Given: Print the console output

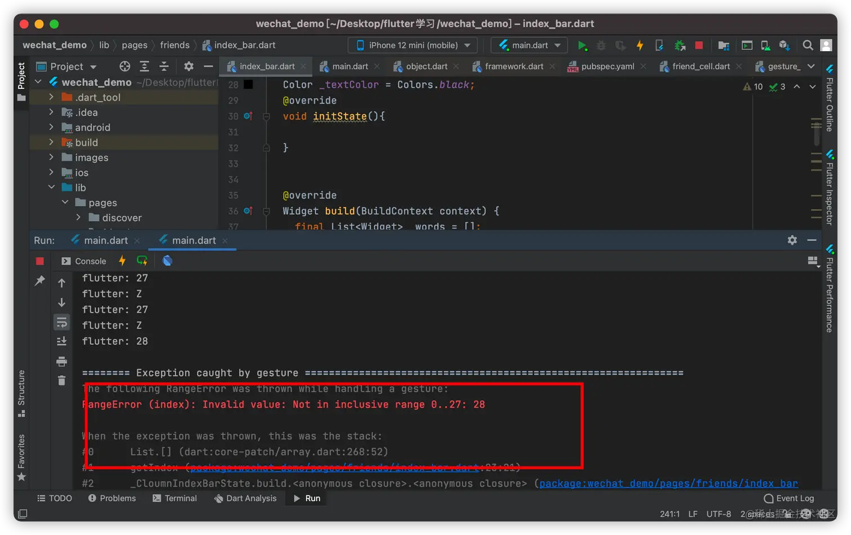Looking at the screenshot, I should tap(62, 361).
